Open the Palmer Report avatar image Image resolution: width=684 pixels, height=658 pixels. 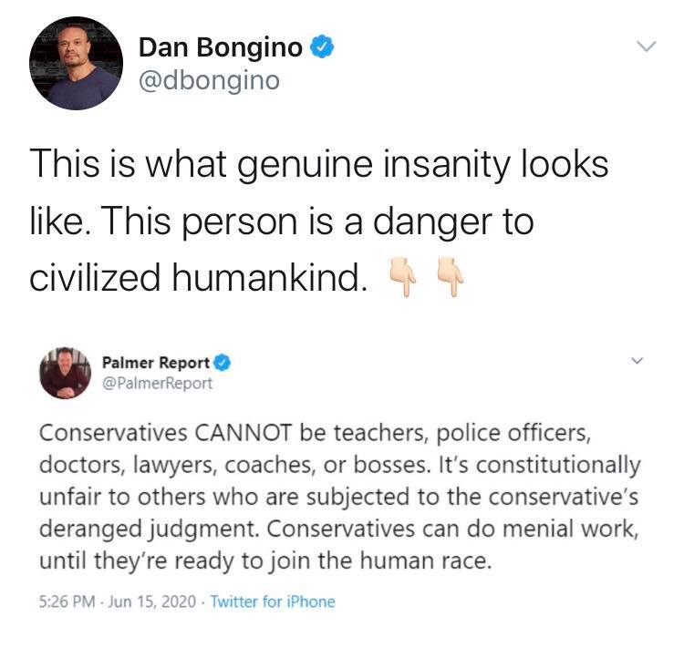coord(66,373)
